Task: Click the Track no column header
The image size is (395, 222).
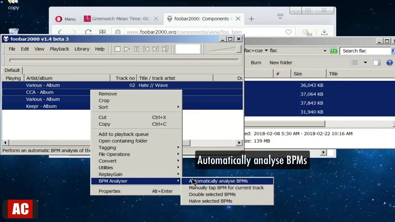Action: [x=124, y=78]
